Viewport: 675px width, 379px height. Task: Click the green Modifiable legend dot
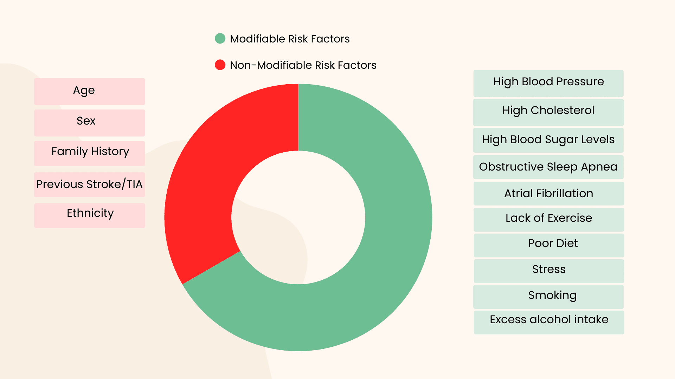coord(220,39)
